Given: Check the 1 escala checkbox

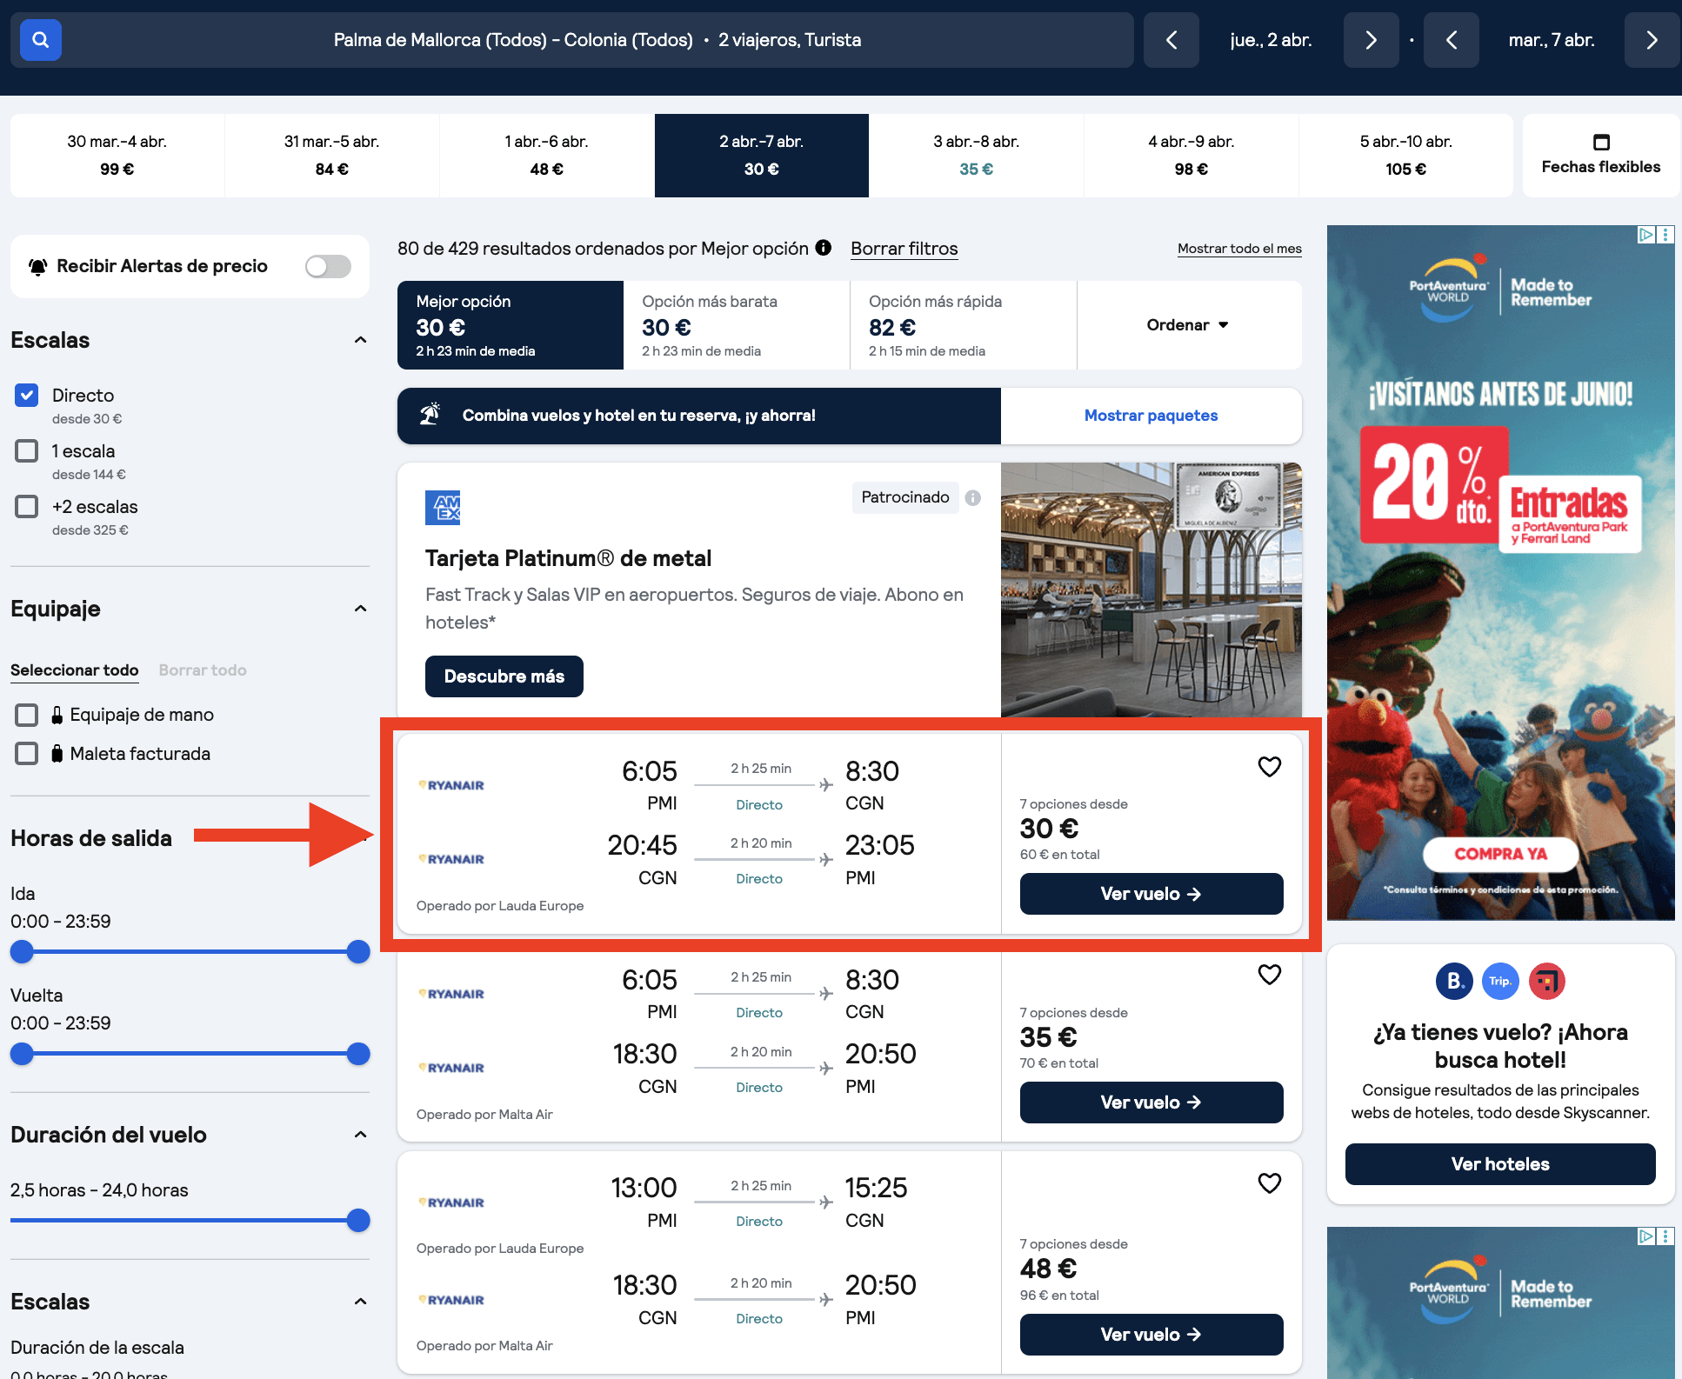Looking at the screenshot, I should coord(27,450).
